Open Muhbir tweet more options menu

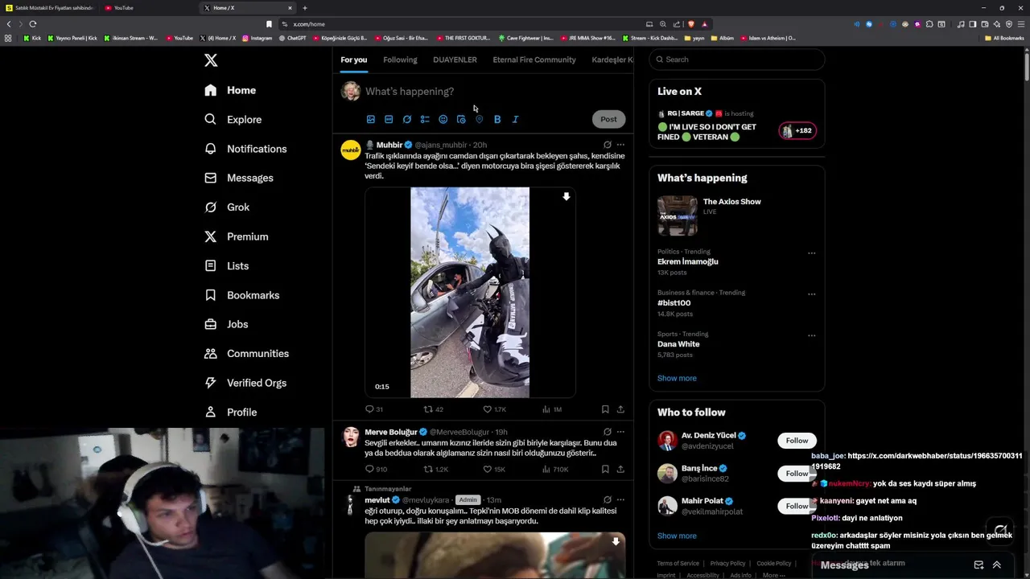click(620, 145)
